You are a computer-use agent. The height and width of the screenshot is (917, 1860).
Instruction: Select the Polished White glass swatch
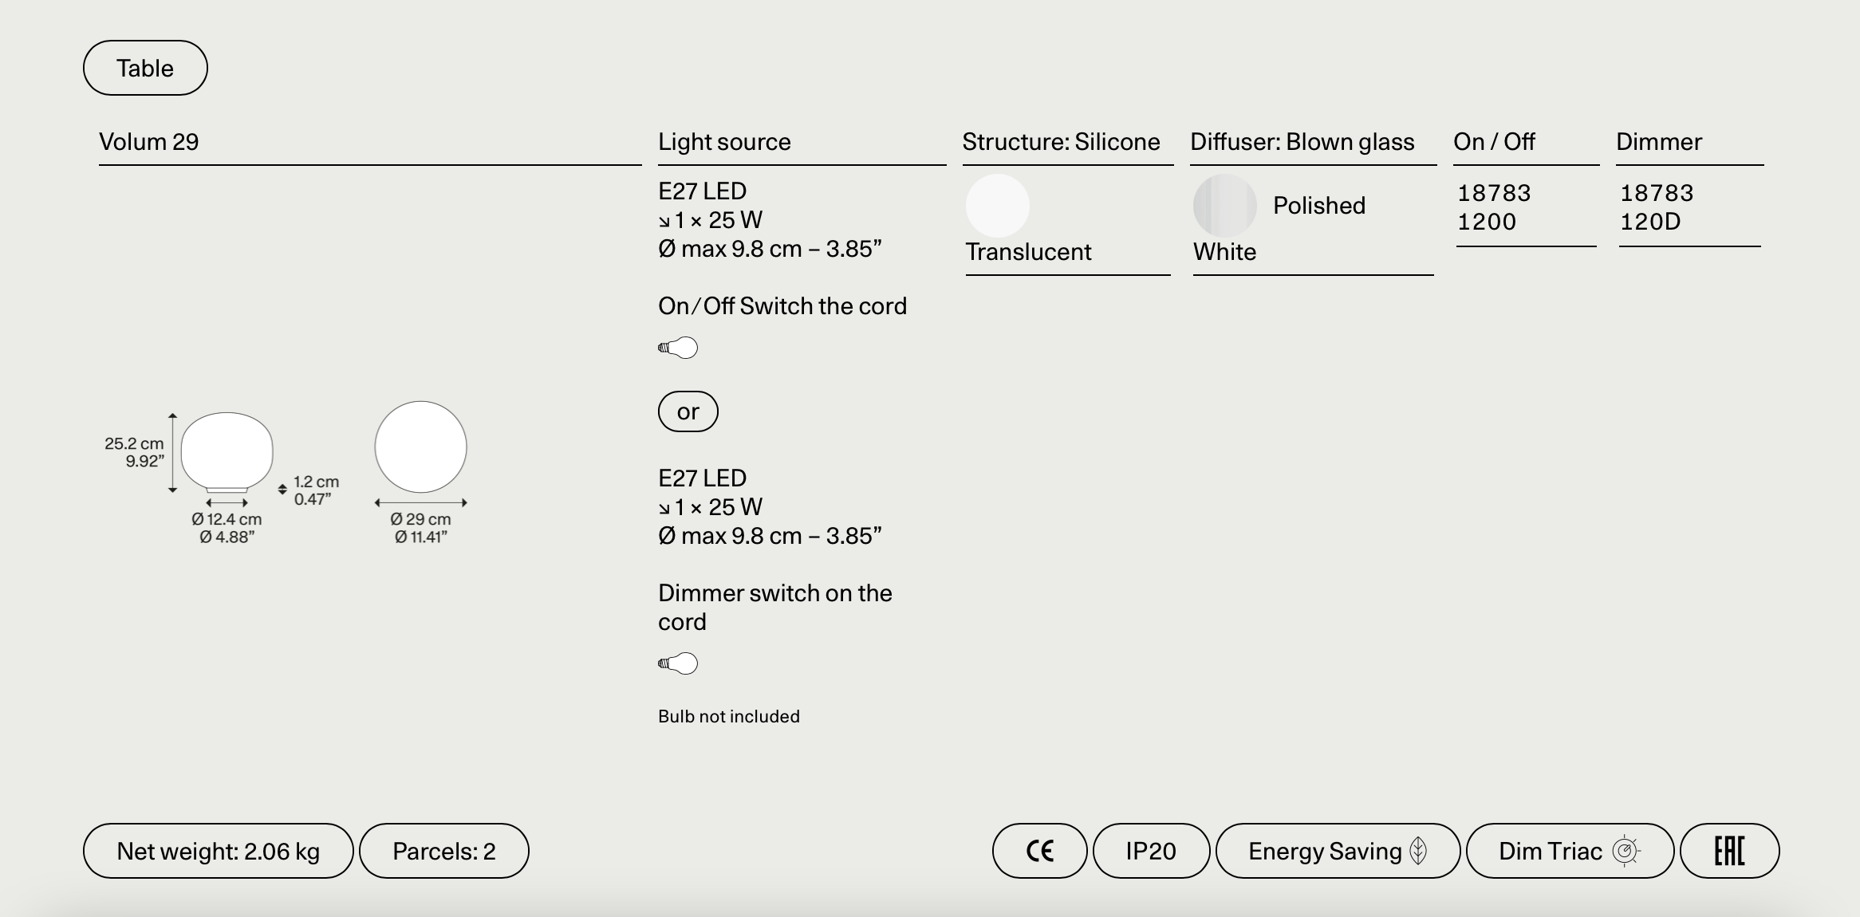(x=1224, y=206)
